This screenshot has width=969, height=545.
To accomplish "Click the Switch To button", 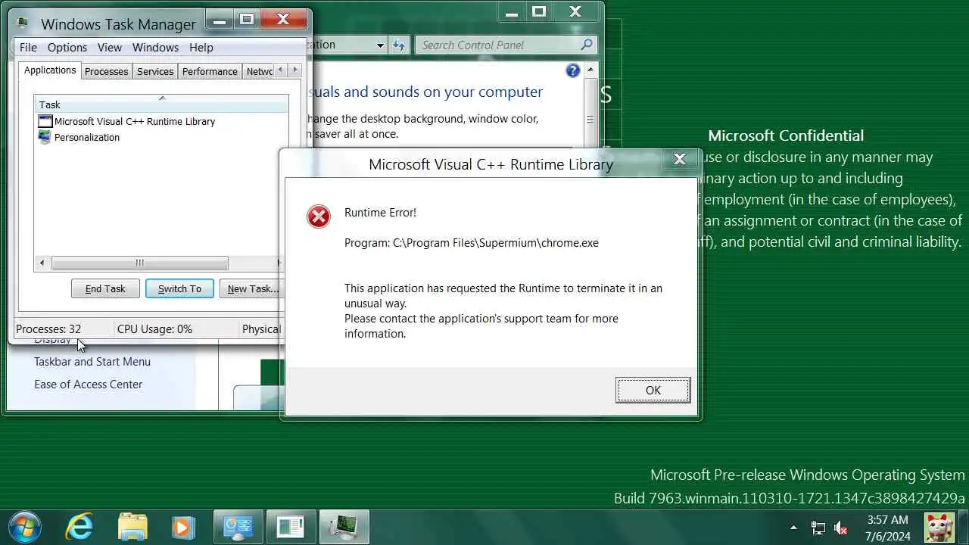I will click(179, 288).
